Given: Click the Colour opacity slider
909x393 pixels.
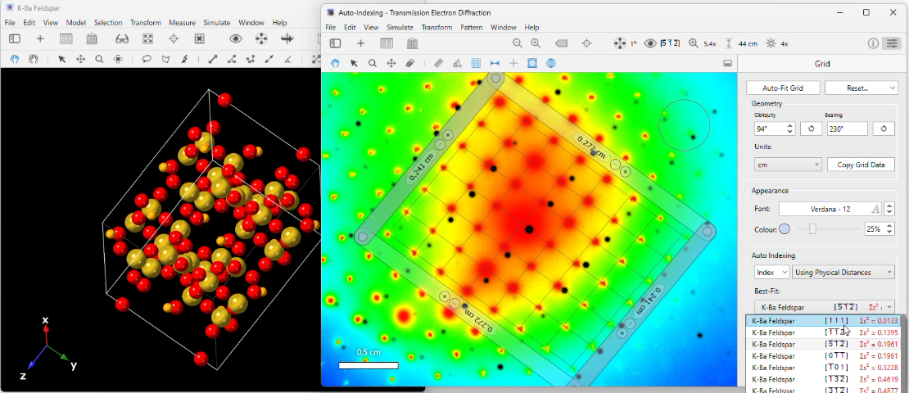Looking at the screenshot, I should (828, 229).
